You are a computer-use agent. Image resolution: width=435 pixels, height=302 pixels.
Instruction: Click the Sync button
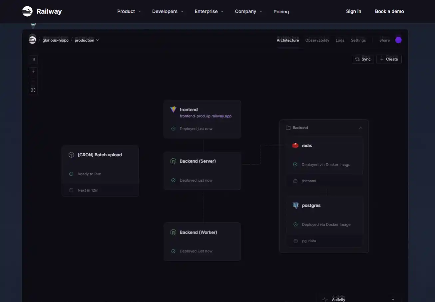363,59
